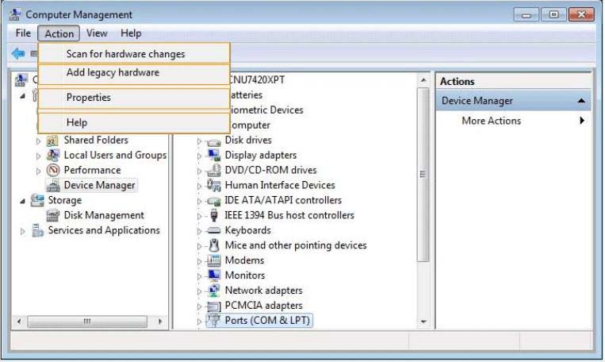
Task: Click the Human Interface Devices icon
Action: click(x=214, y=186)
